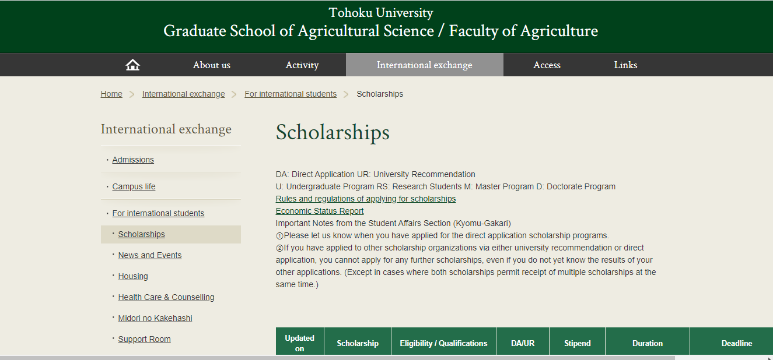
Task: Click the home icon in navigation bar
Action: [133, 65]
